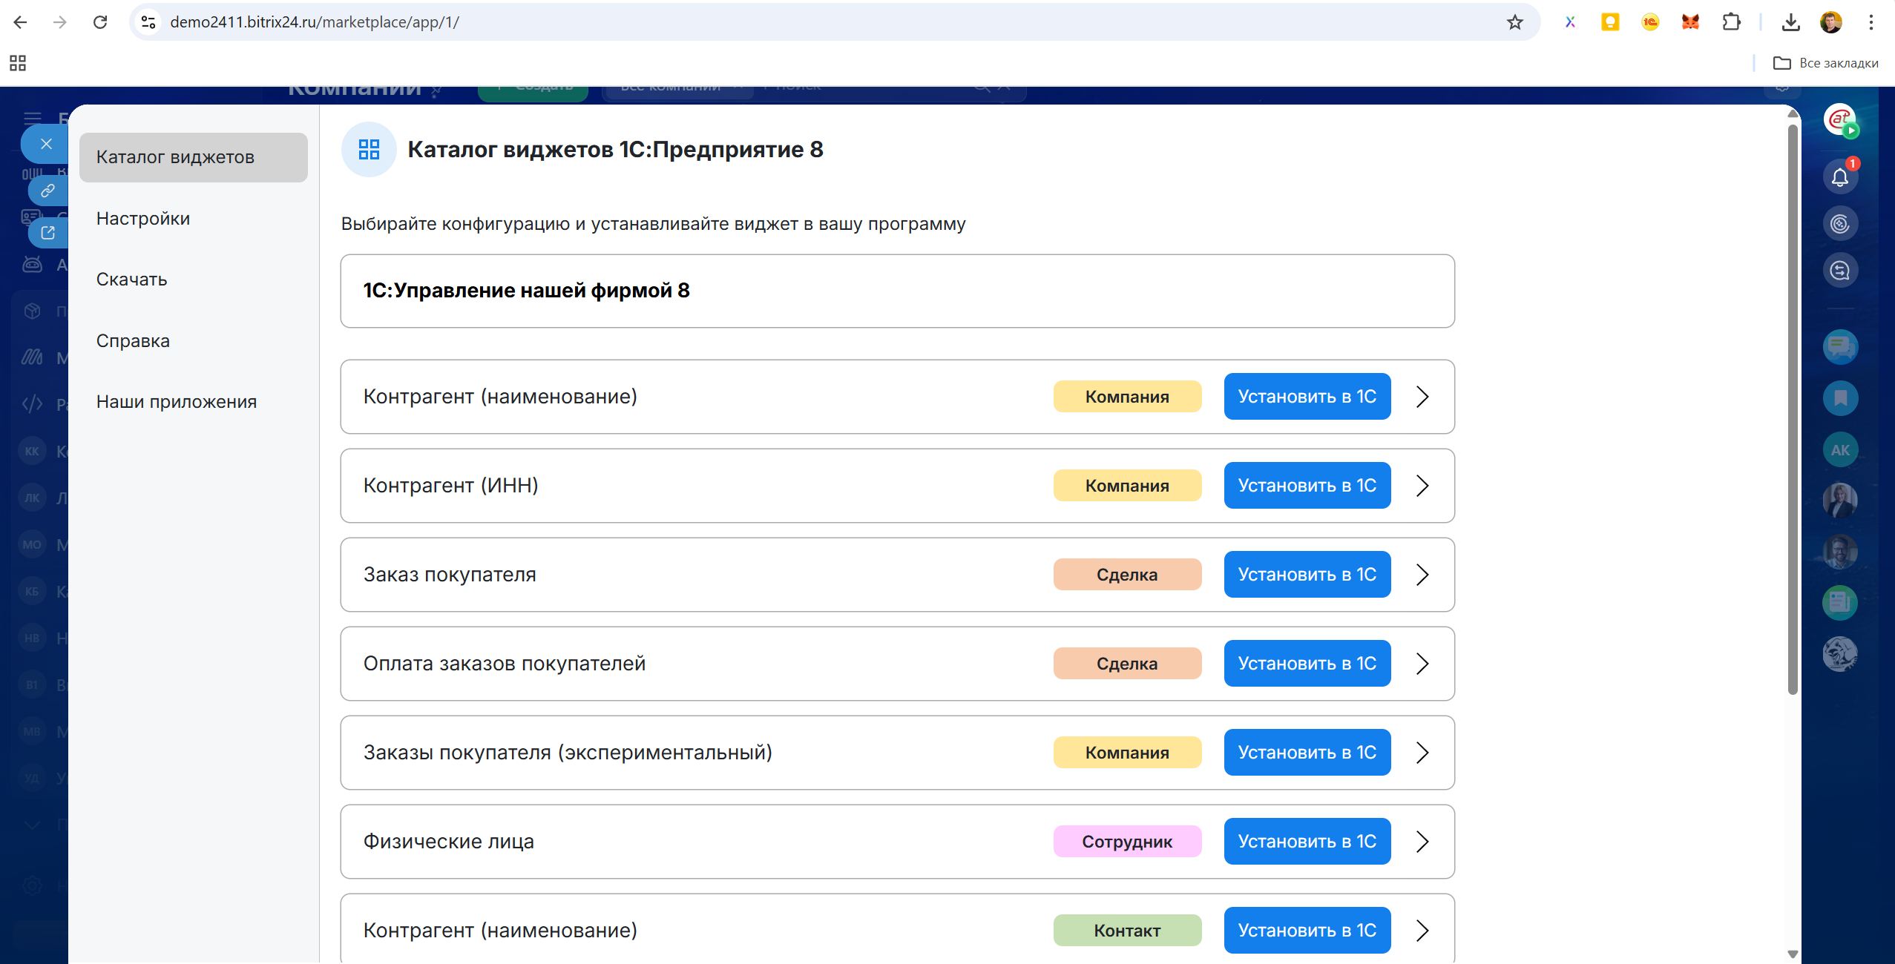Select the 1С:Управление нашей фирмой 8 configuration box
This screenshot has height=964, width=1895.
tap(897, 291)
